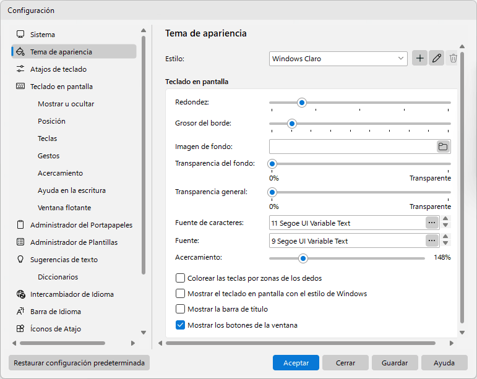Click the sliders icon beside Atajos de teclado
477x379 pixels.
click(20, 69)
